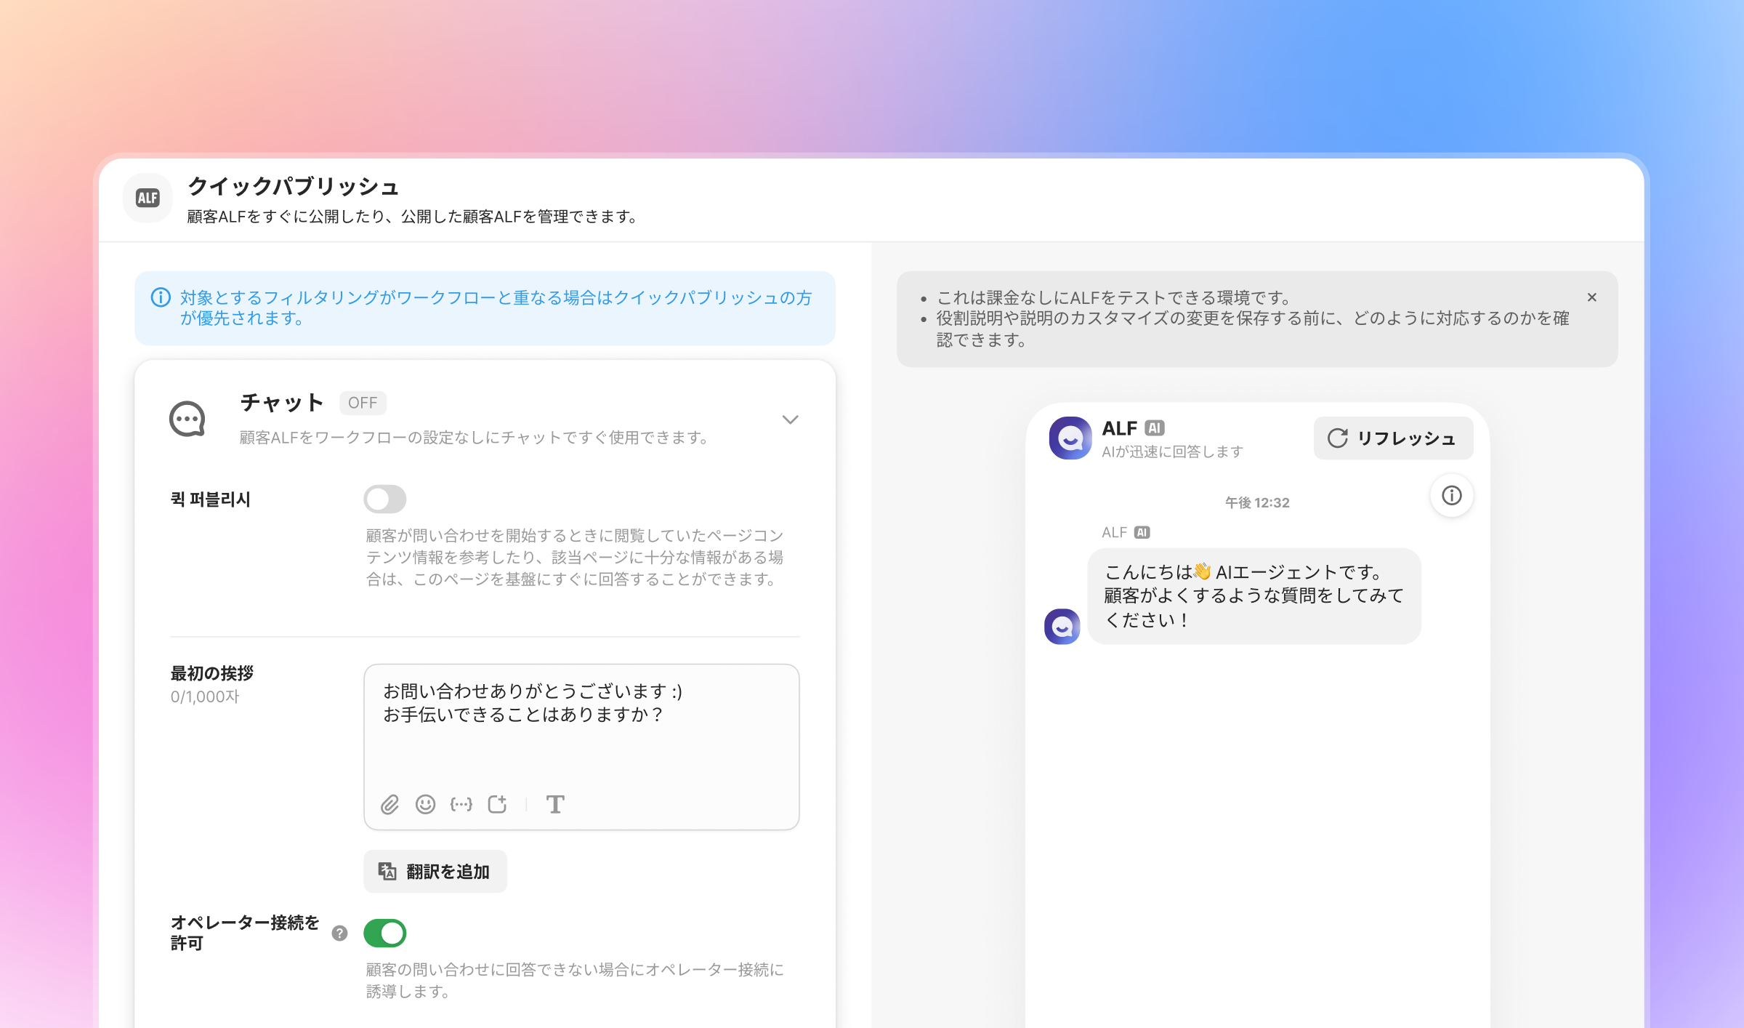Enable the 퀵 퍼블리시 toggle switch
Screen dimensions: 1744x1028
click(384, 499)
